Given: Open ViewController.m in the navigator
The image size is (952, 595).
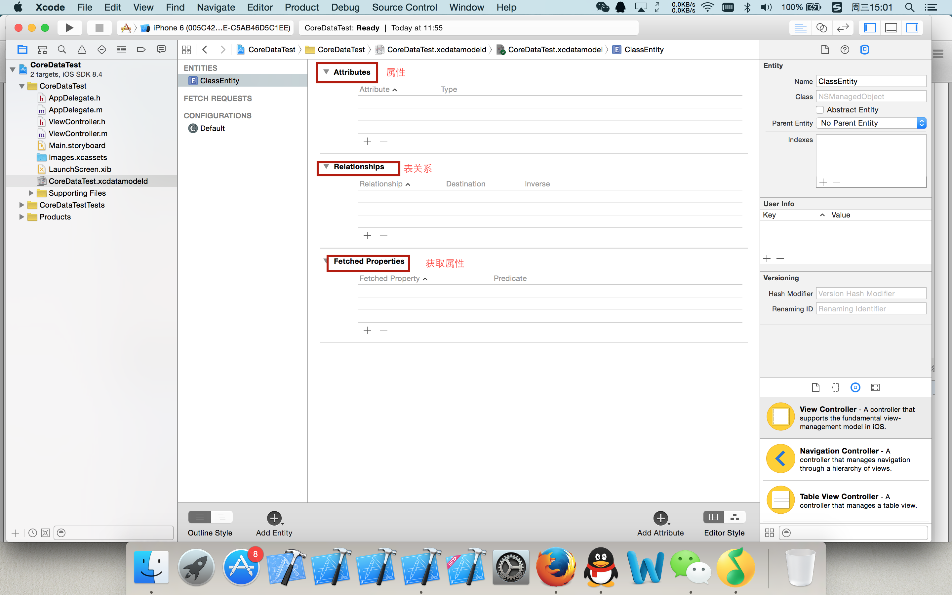Looking at the screenshot, I should (78, 134).
